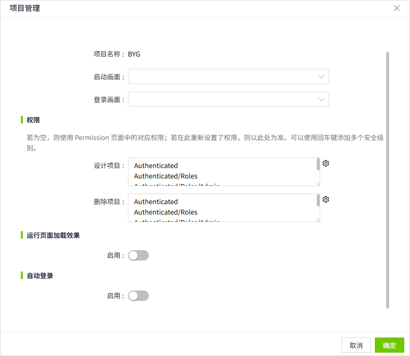Click the project name BYG text

pyautogui.click(x=134, y=54)
